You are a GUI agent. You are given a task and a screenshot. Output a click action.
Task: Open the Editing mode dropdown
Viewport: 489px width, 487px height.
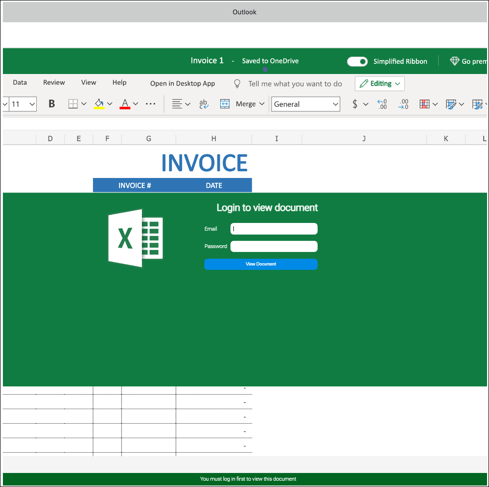point(380,84)
